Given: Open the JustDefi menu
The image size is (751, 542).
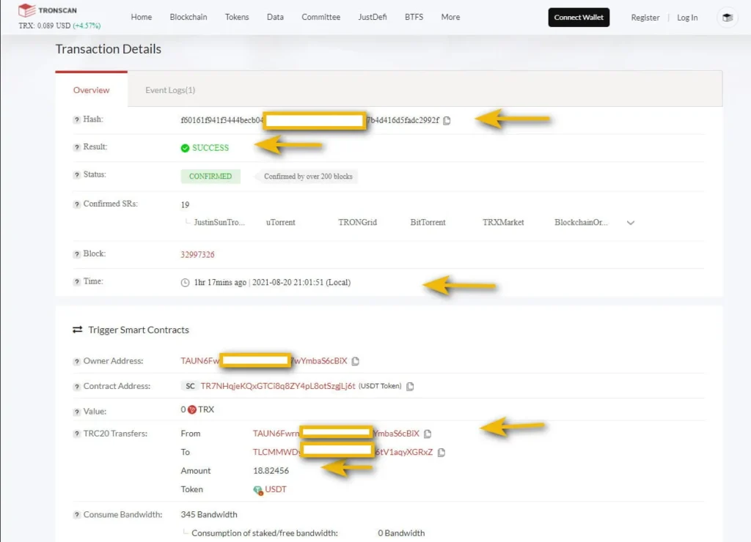Looking at the screenshot, I should coord(372,18).
